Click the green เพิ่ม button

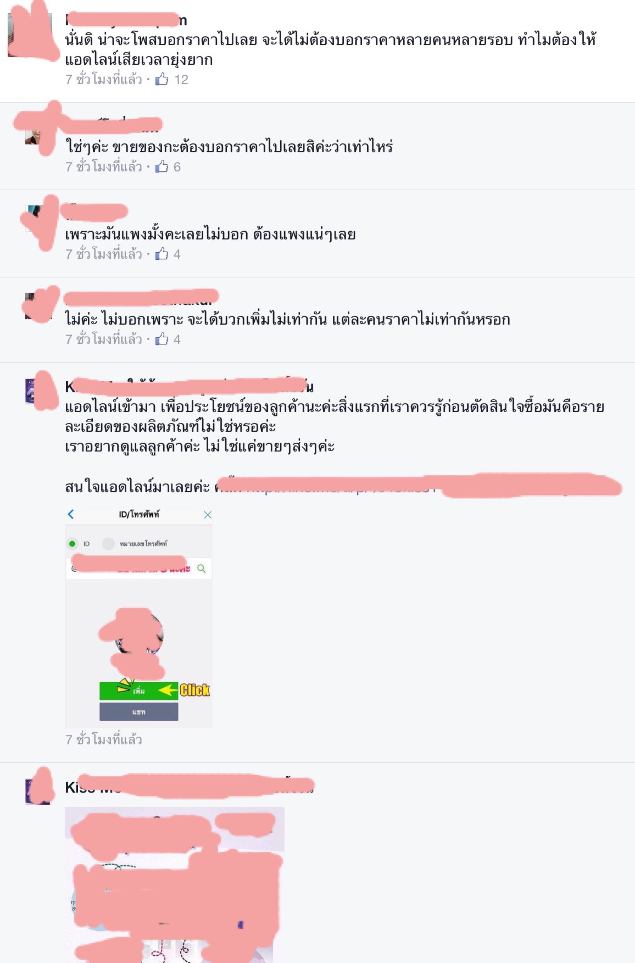tap(139, 691)
